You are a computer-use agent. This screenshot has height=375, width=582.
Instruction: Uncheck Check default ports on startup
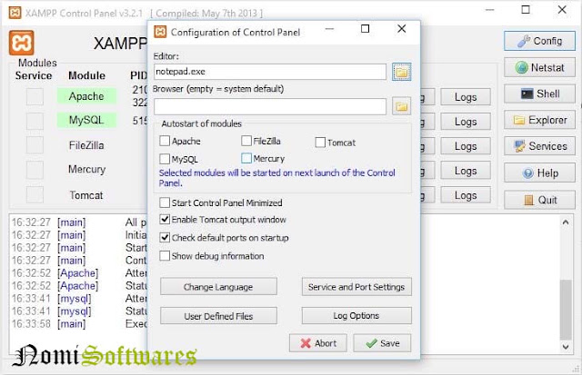165,238
